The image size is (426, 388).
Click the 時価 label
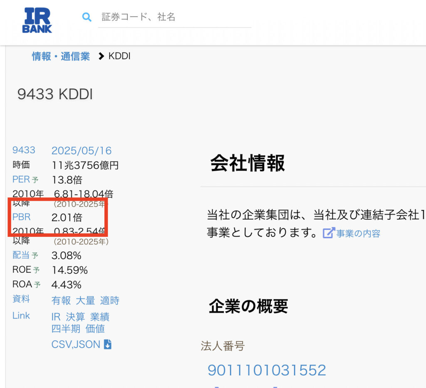pos(21,165)
